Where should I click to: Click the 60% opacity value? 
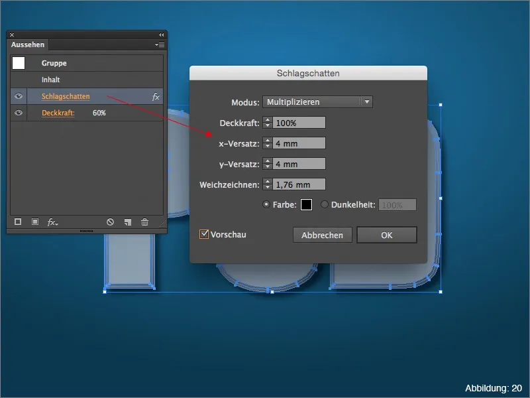tap(99, 113)
